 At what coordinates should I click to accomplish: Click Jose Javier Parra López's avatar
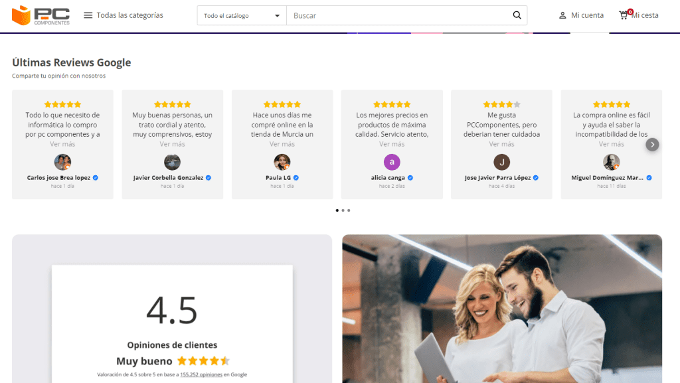tap(501, 162)
